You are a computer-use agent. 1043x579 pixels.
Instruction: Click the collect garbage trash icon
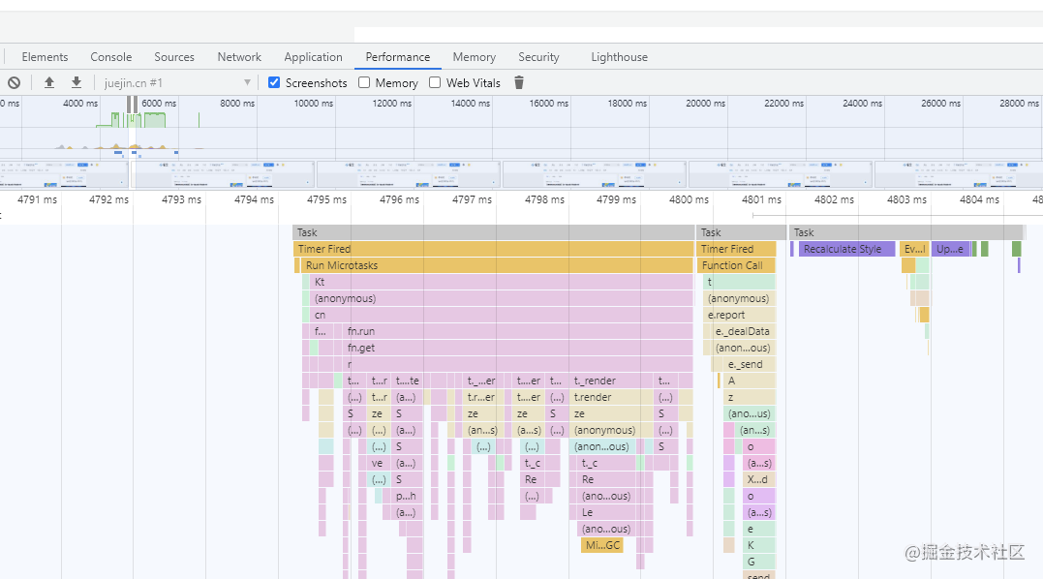519,83
